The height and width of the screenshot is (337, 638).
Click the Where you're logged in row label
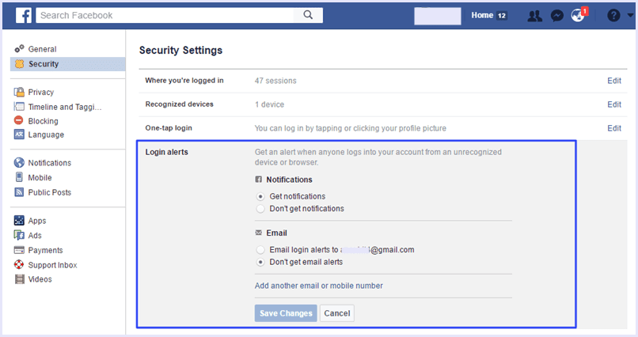pos(184,81)
